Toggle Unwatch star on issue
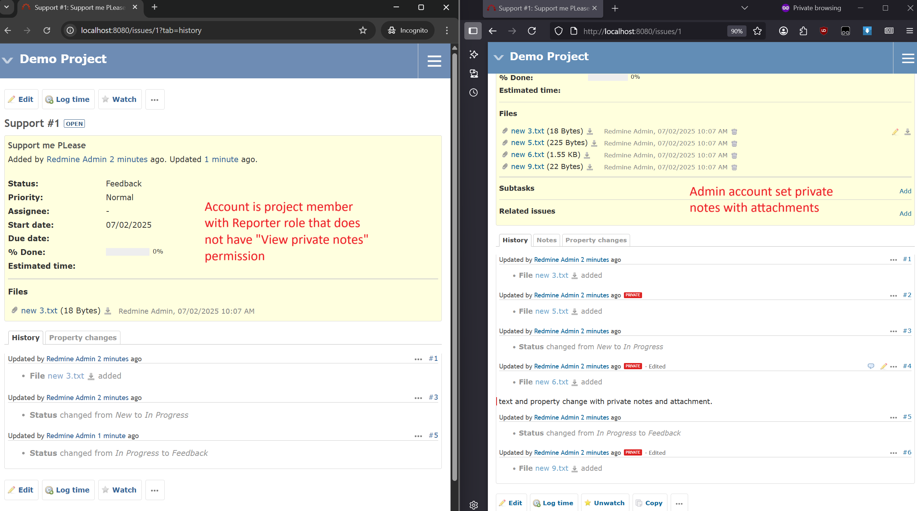 (604, 503)
